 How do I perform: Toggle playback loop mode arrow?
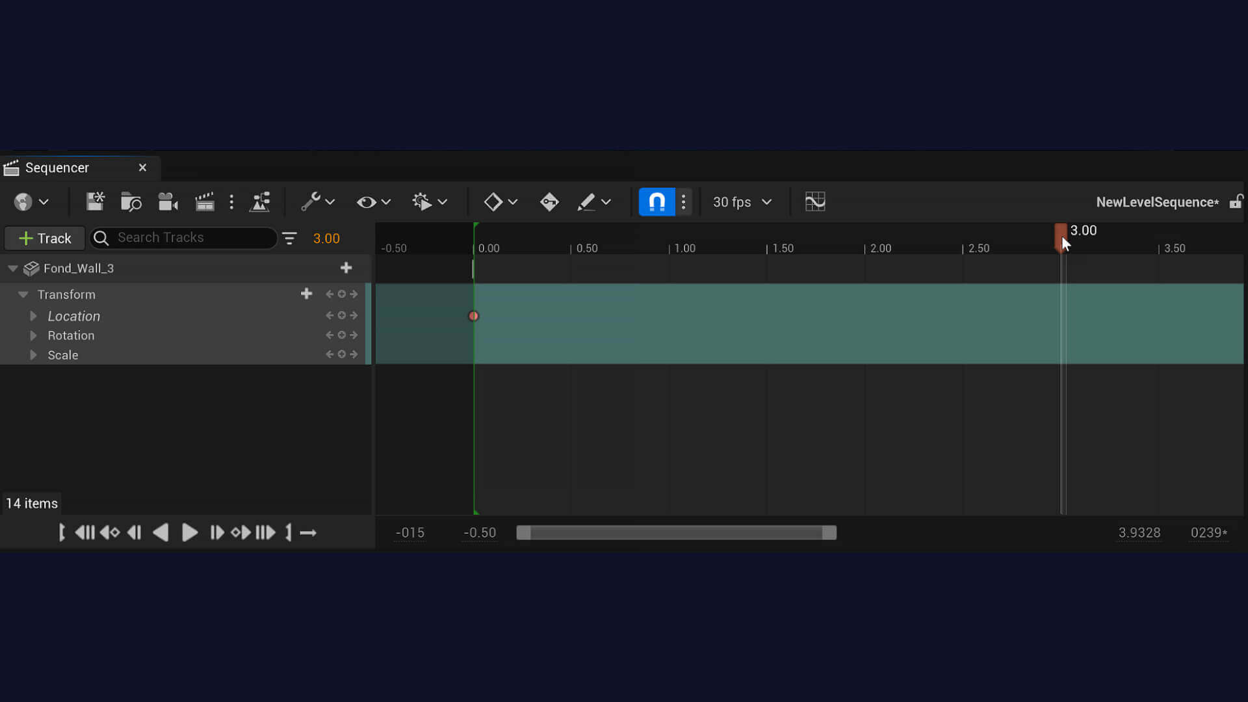click(x=308, y=533)
